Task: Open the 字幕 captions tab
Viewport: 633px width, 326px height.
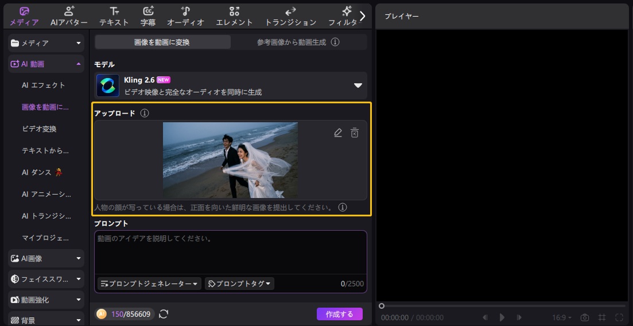Action: coord(147,17)
